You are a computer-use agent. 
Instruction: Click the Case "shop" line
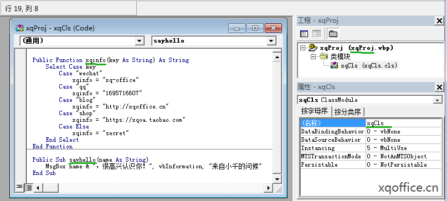tap(77, 113)
